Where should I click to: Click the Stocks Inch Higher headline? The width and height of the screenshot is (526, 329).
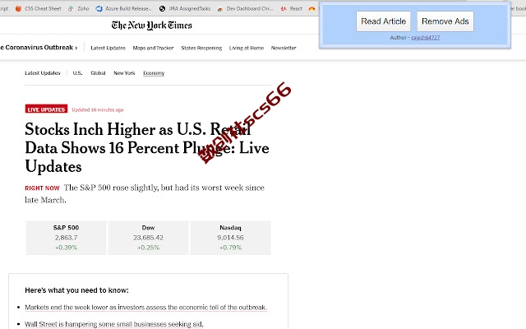pos(147,148)
